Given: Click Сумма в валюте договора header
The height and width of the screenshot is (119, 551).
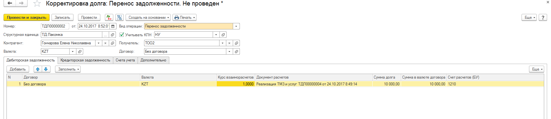Looking at the screenshot, I should [x=424, y=77].
